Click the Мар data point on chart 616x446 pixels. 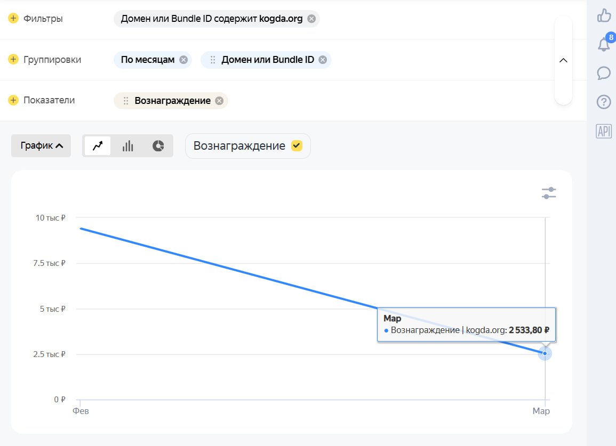(x=545, y=353)
